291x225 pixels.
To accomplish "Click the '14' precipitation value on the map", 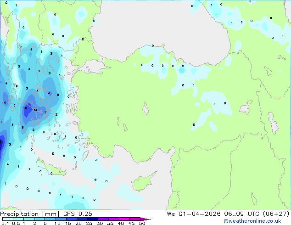I will 35,110.
